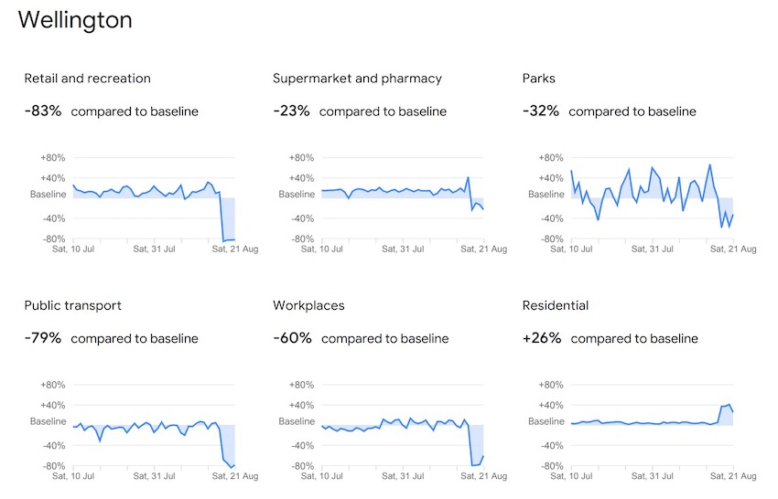Image resolution: width=778 pixels, height=499 pixels.
Task: Click the Wellington page title
Action: pos(75,20)
